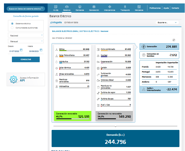The width and height of the screenshot is (185, 151).
Task: Switch to Vista en tabla view
Action: click(x=71, y=22)
